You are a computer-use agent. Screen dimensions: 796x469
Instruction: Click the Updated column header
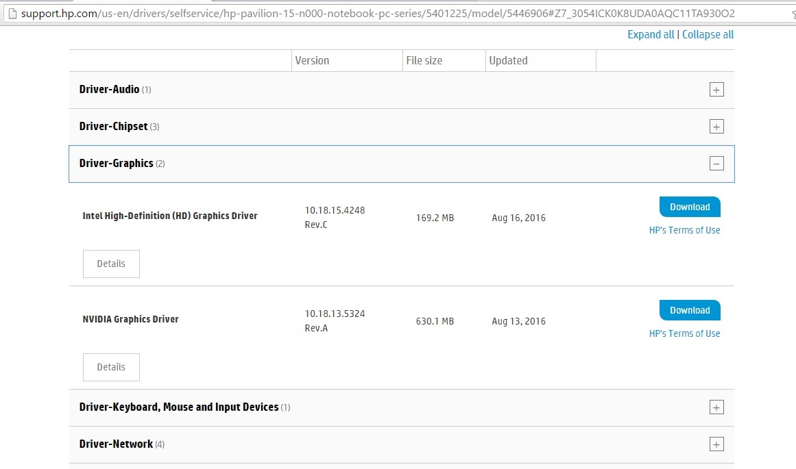[508, 61]
